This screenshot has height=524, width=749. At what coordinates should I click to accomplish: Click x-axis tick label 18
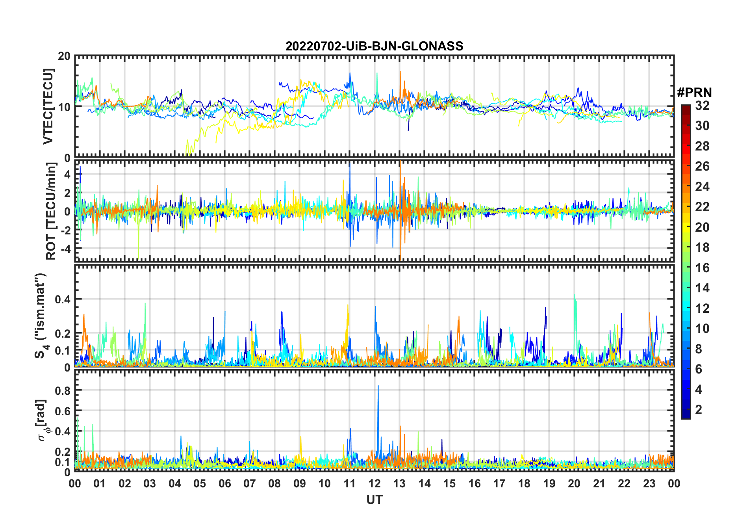coord(524,483)
